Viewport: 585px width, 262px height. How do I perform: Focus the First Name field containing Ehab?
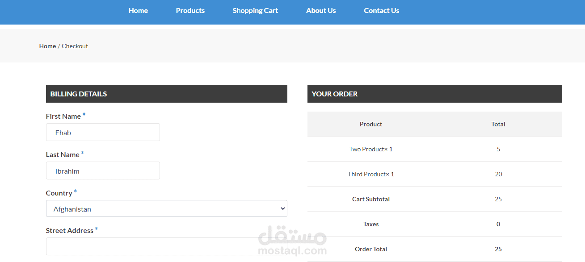[x=103, y=132]
